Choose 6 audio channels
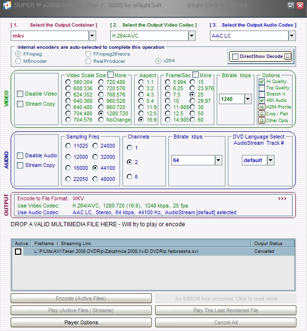Screen dimensions: 307x331 pos(130,177)
